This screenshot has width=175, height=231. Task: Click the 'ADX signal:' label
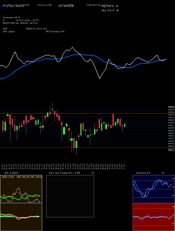click(x=9, y=31)
